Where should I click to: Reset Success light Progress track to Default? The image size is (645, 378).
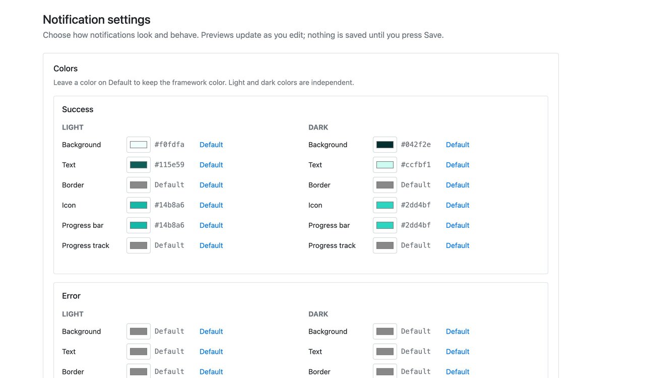(x=211, y=245)
